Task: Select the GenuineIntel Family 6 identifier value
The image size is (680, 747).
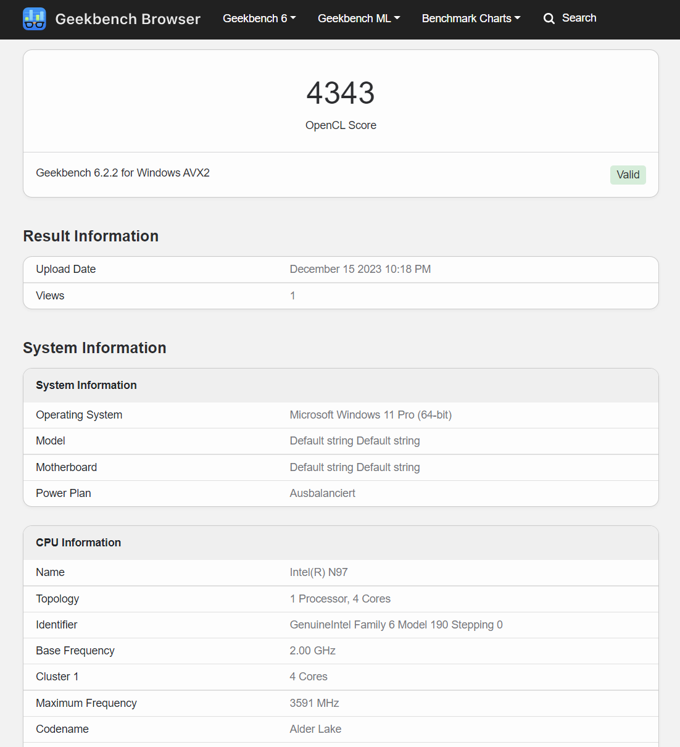Action: click(396, 625)
